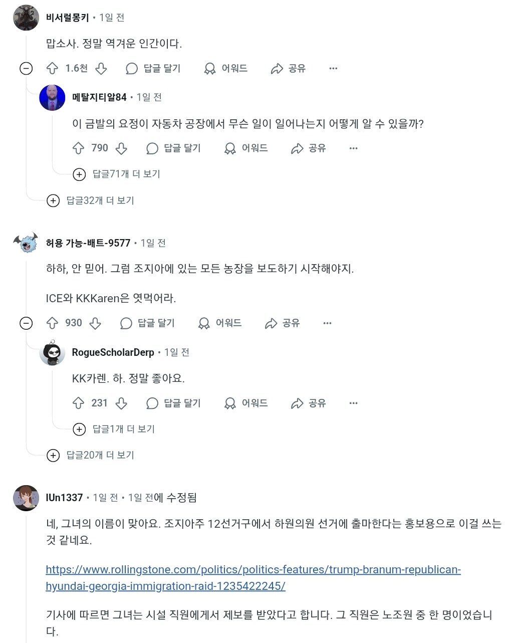
Task: Give an award to 메탈지티알84's reply
Action: (x=245, y=148)
